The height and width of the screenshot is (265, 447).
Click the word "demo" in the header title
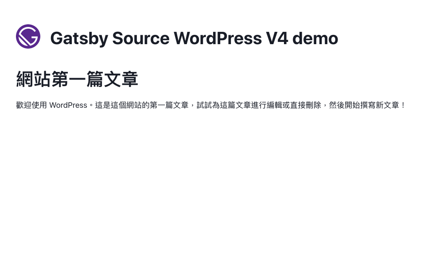[x=315, y=38]
